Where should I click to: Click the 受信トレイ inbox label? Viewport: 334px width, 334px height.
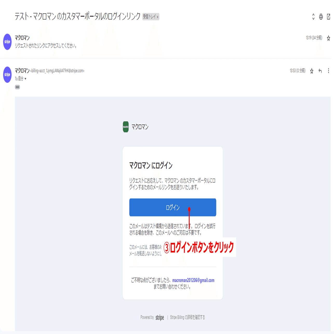click(149, 17)
